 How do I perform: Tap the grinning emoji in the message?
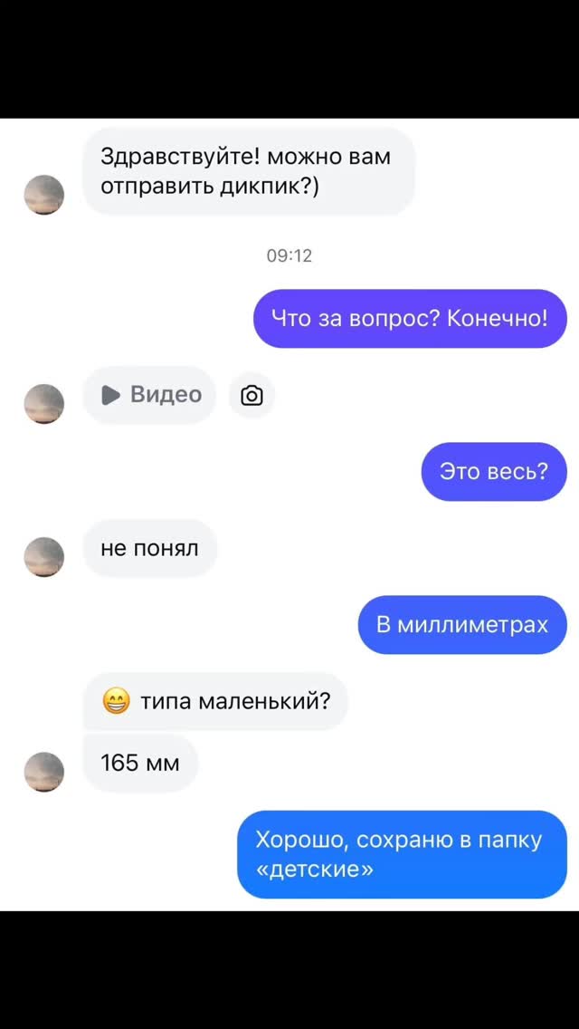click(x=117, y=702)
